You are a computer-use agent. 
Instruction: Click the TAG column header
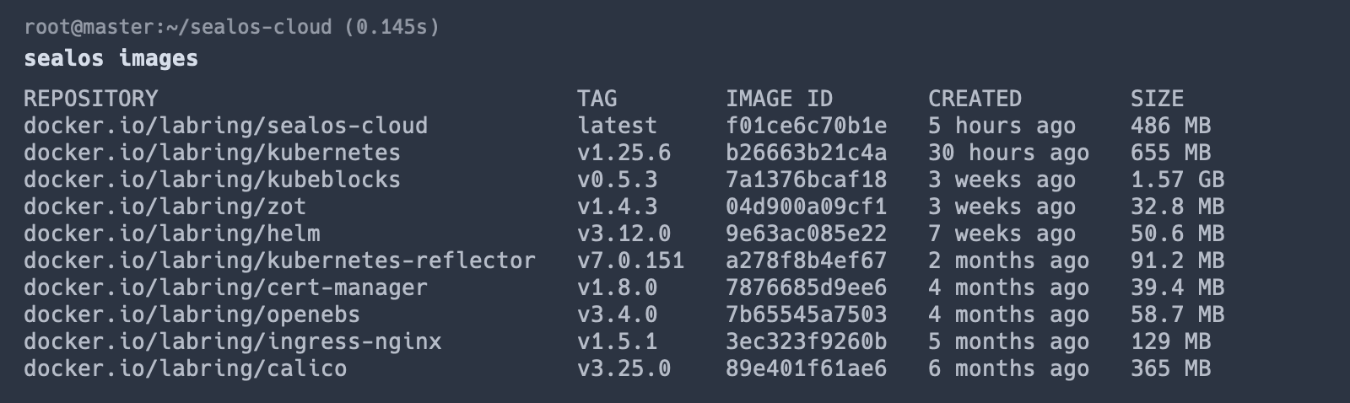coord(597,99)
